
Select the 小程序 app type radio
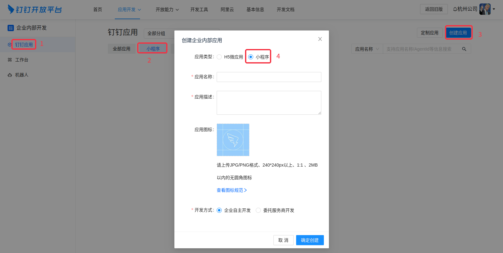point(251,57)
